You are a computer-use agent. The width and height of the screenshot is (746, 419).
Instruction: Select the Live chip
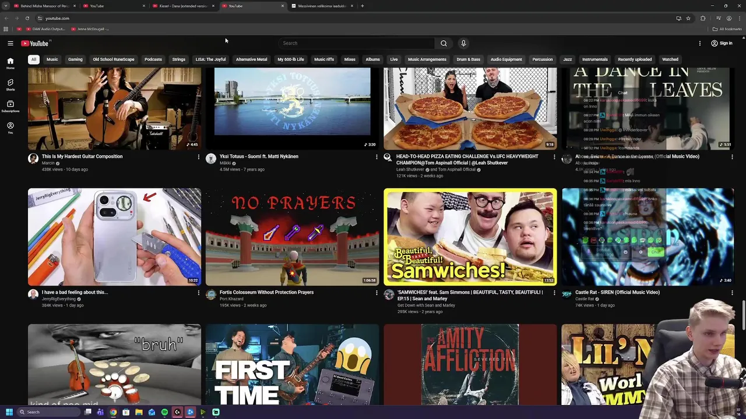[x=394, y=59]
